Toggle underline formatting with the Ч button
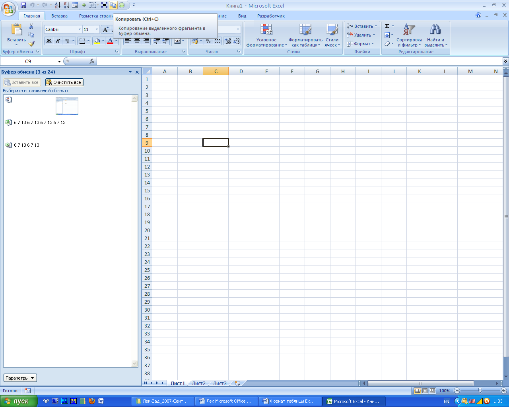This screenshot has width=509, height=407. (x=67, y=41)
